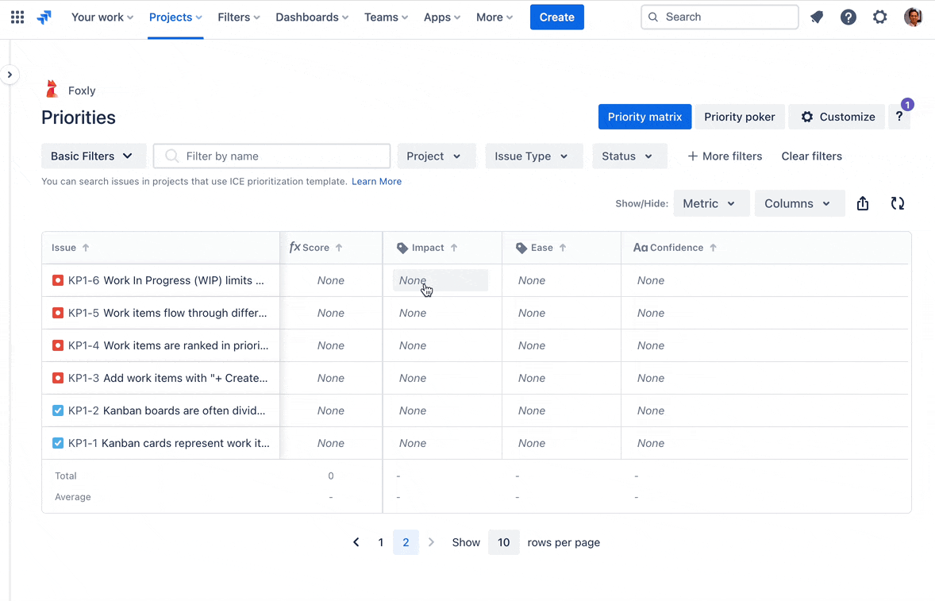Click the bug icon for KP1-4
935x601 pixels.
pos(58,345)
